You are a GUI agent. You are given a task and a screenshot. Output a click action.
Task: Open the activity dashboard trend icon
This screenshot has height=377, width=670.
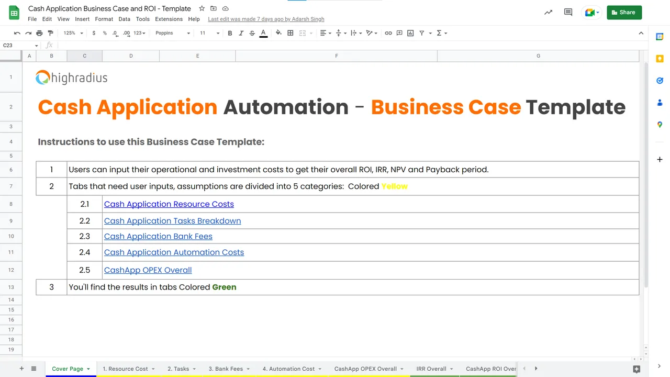click(x=548, y=13)
